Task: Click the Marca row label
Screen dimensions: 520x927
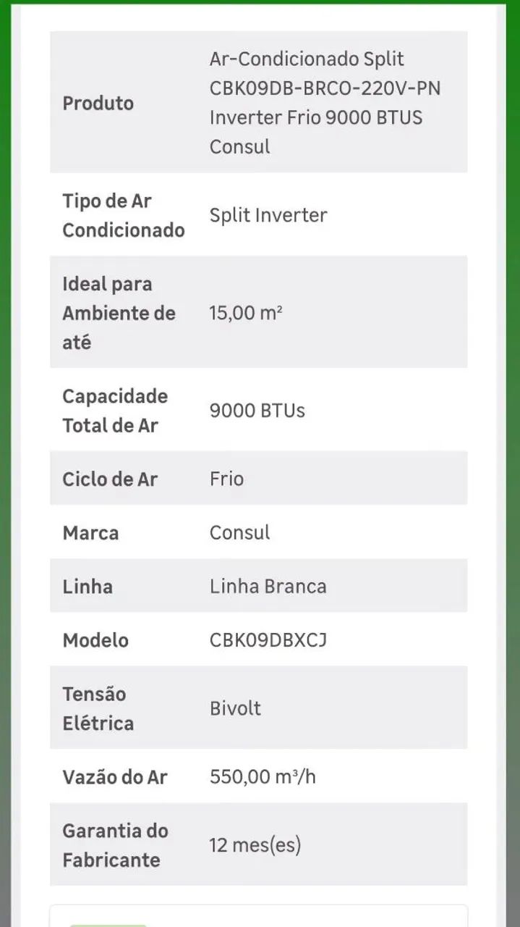Action: 90,533
